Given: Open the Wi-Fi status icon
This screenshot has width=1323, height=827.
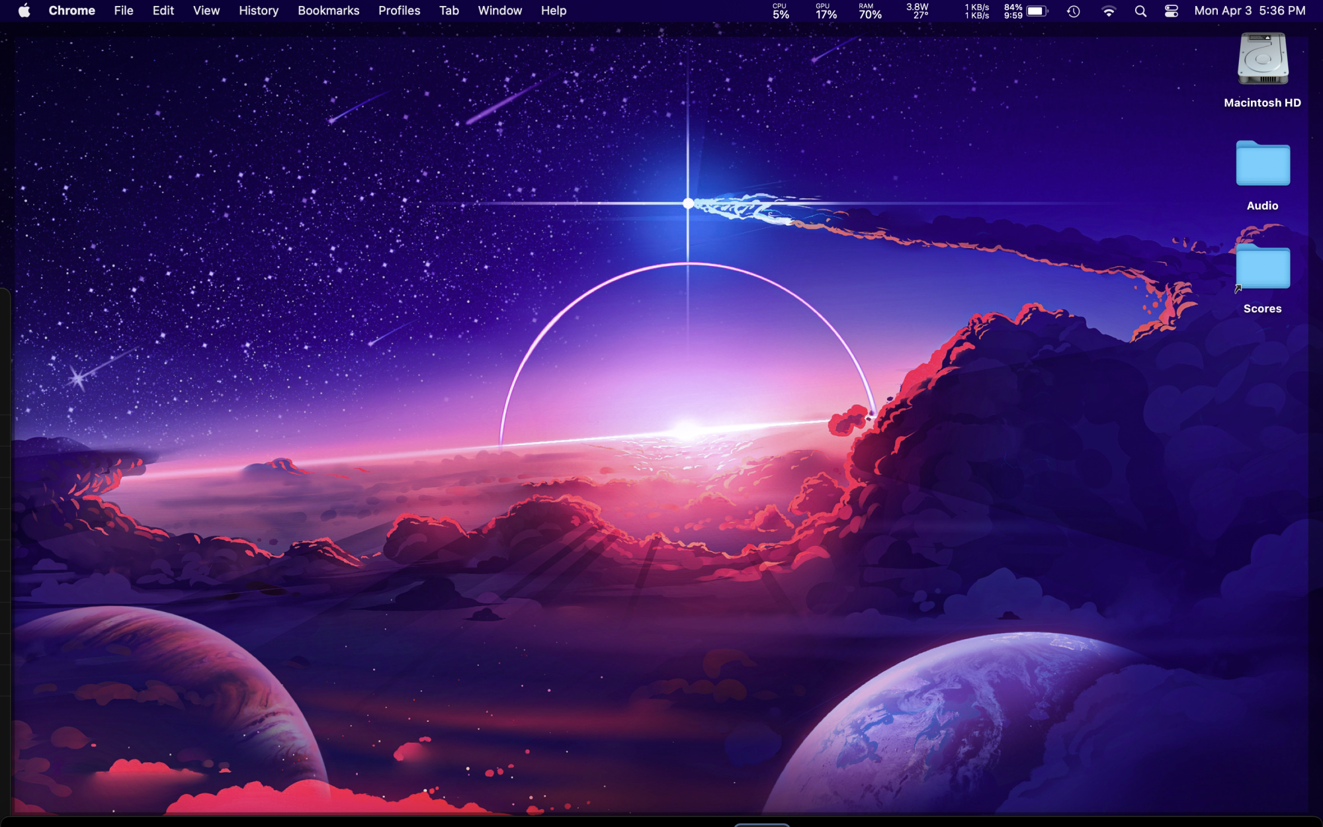Looking at the screenshot, I should click(1108, 11).
